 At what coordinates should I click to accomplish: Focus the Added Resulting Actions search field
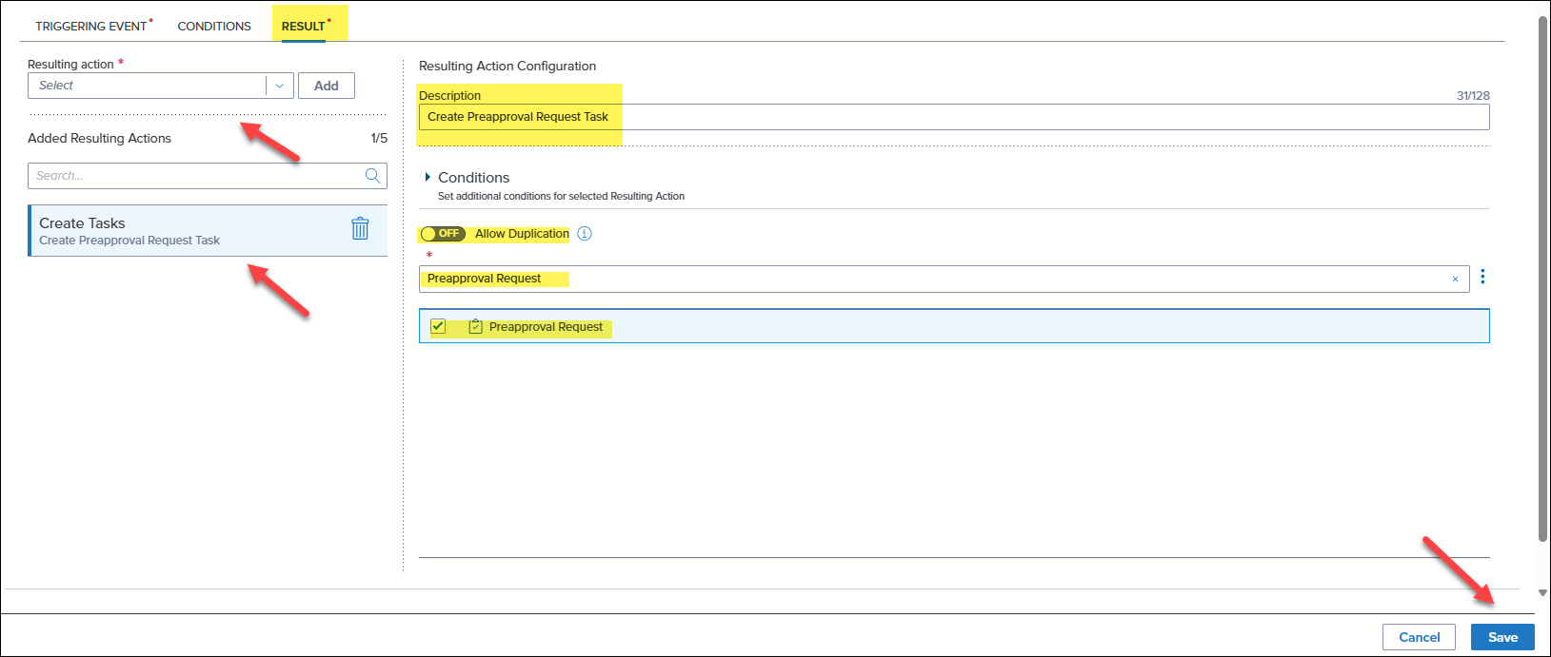[195, 176]
